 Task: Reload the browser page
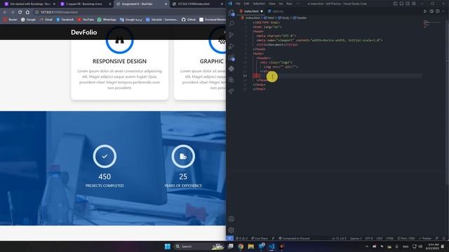pyautogui.click(x=20, y=13)
